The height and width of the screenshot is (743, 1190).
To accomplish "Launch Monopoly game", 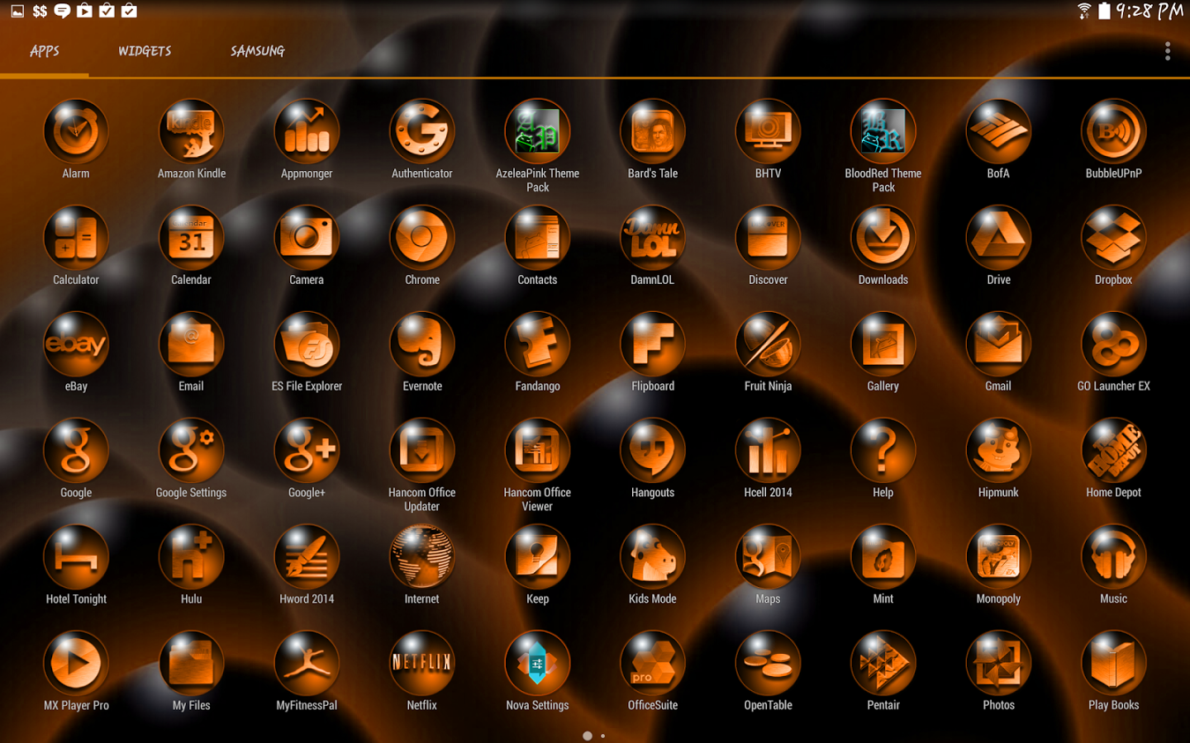I will tap(998, 557).
